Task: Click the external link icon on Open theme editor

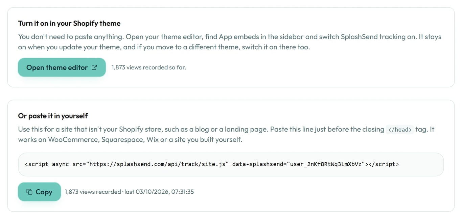Action: 94,67
